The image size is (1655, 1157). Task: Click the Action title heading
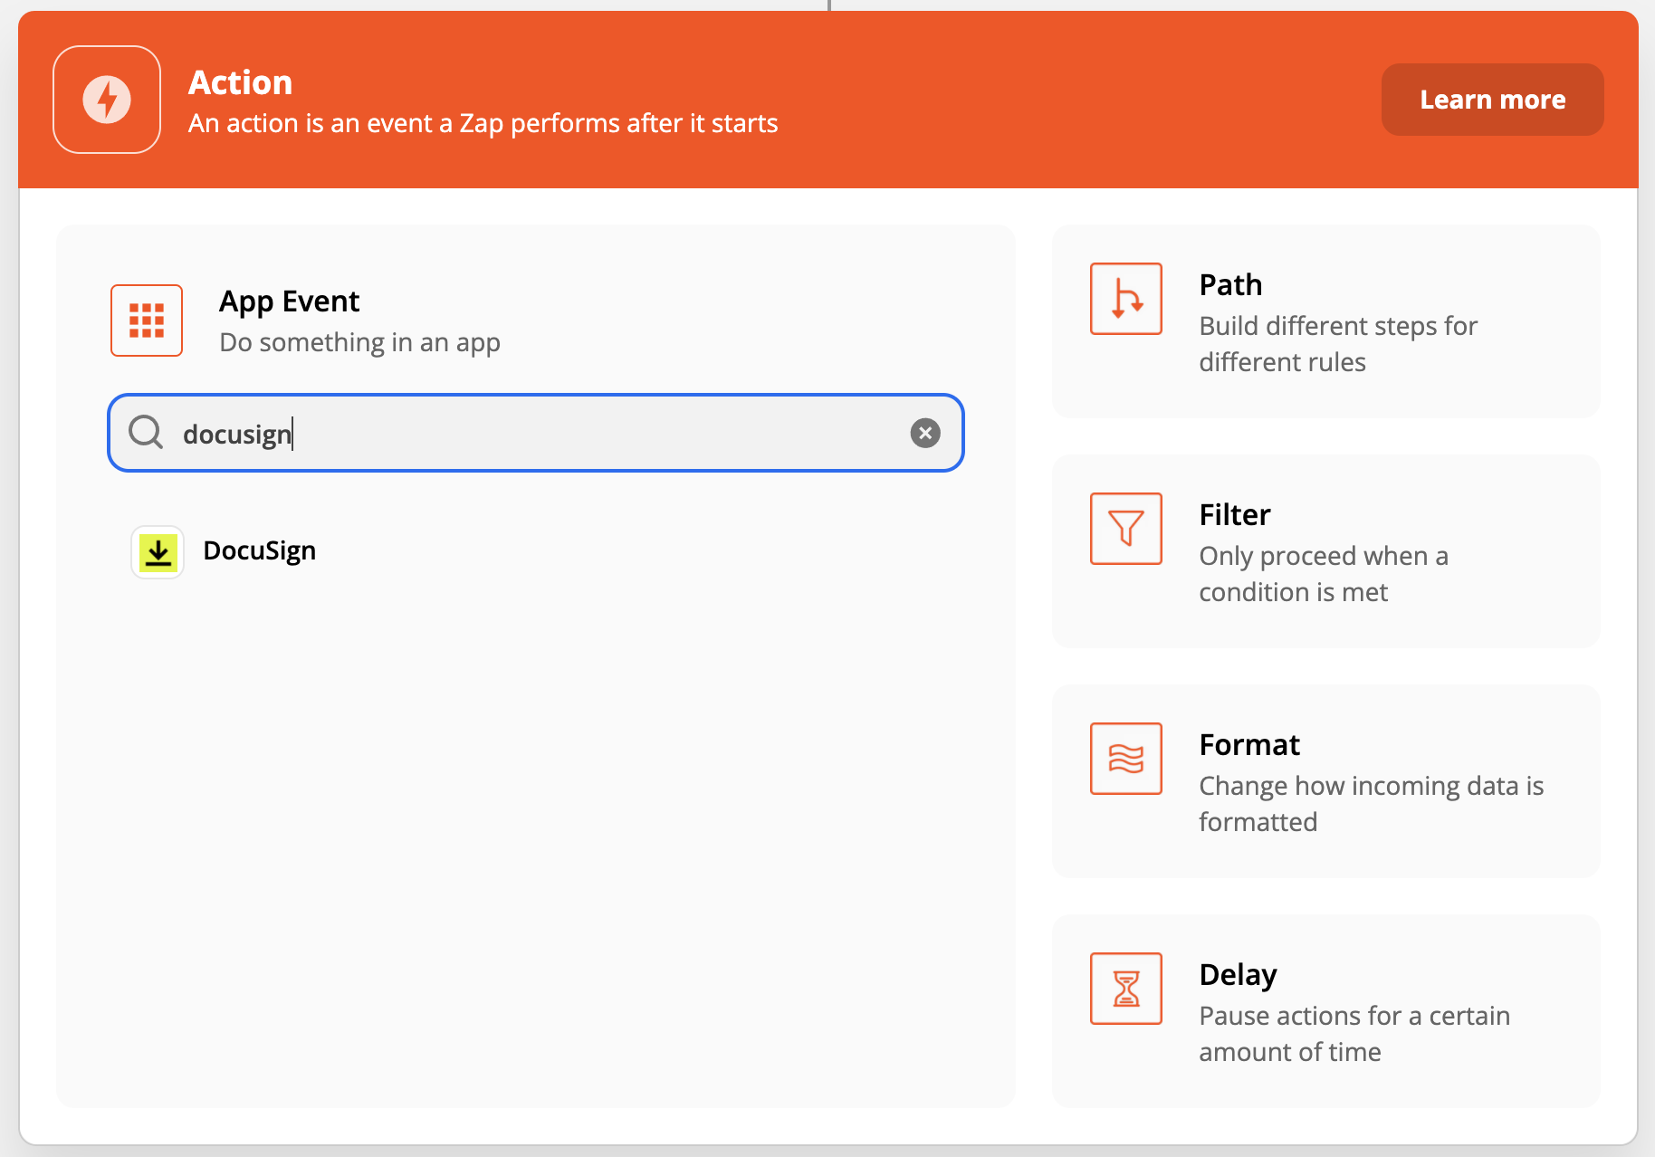point(240,81)
